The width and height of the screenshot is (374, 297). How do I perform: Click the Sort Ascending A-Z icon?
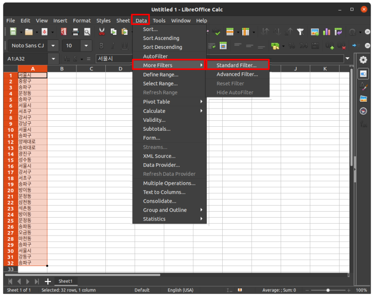(277, 32)
